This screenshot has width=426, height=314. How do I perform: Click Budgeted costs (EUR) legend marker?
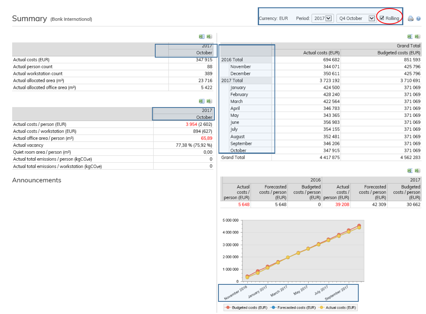click(229, 308)
